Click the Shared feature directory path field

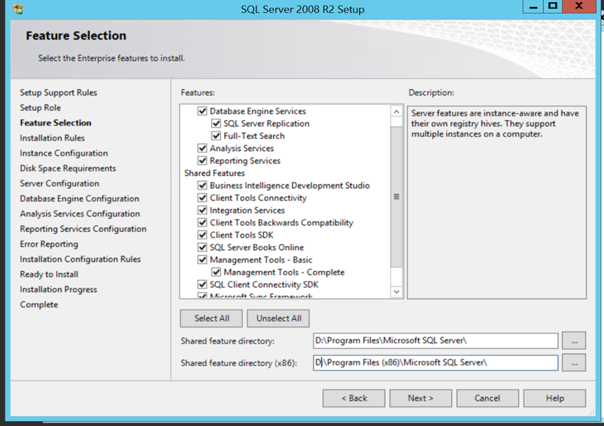(436, 341)
